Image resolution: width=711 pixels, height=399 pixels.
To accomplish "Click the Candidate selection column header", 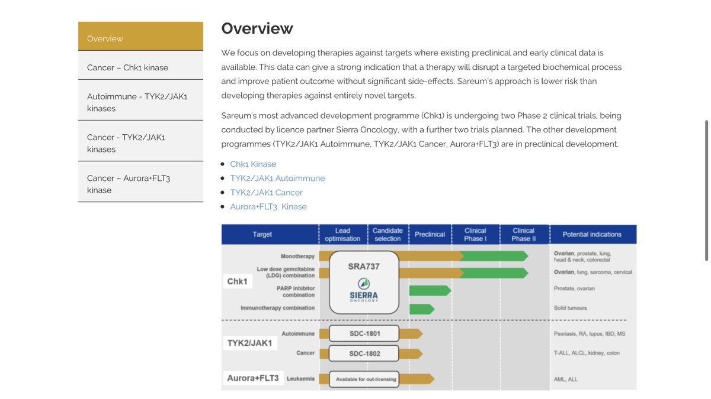I will pos(387,235).
